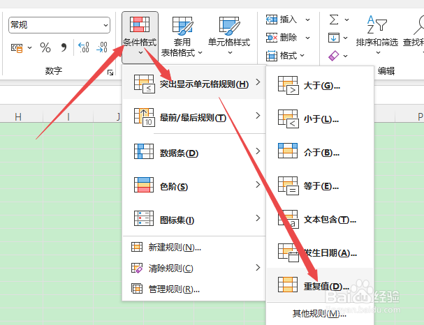Image resolution: width=424 pixels, height=325 pixels.
Task: Expand the 格式 dropdown arrow
Action: [x=302, y=55]
